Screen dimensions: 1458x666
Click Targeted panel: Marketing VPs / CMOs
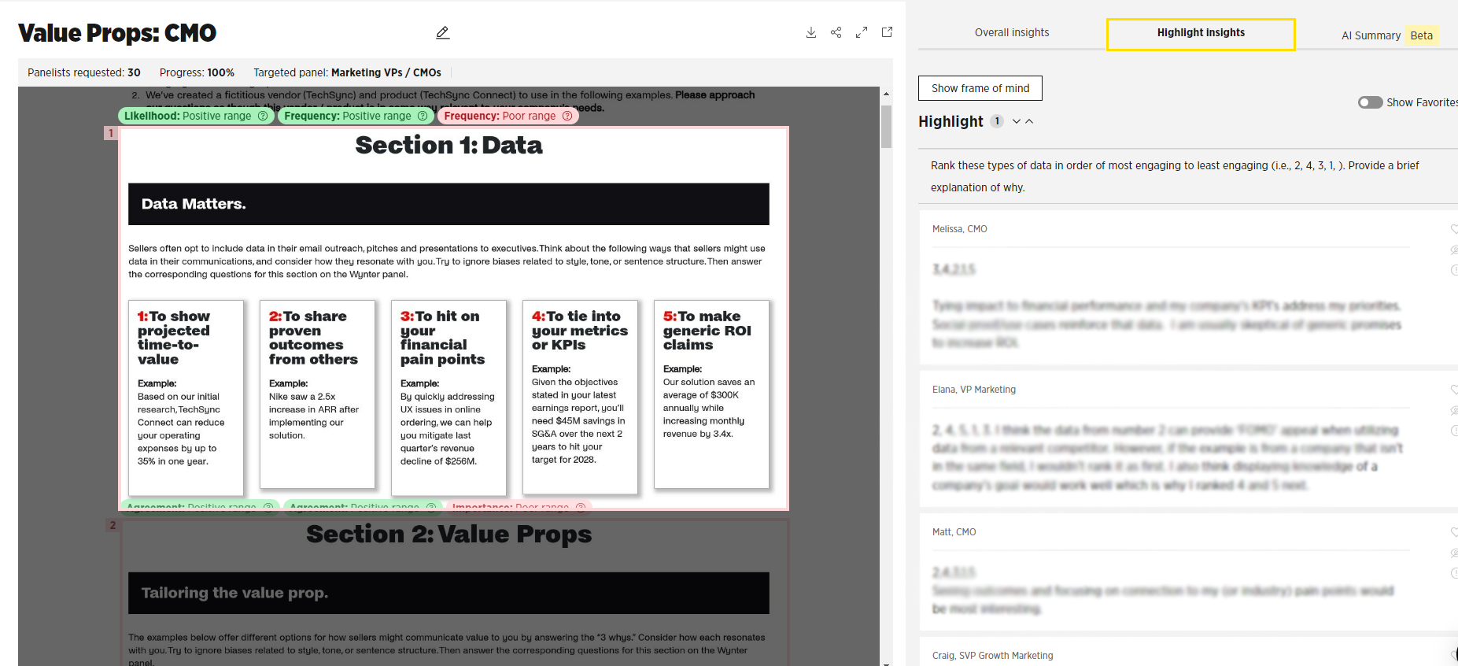(347, 72)
